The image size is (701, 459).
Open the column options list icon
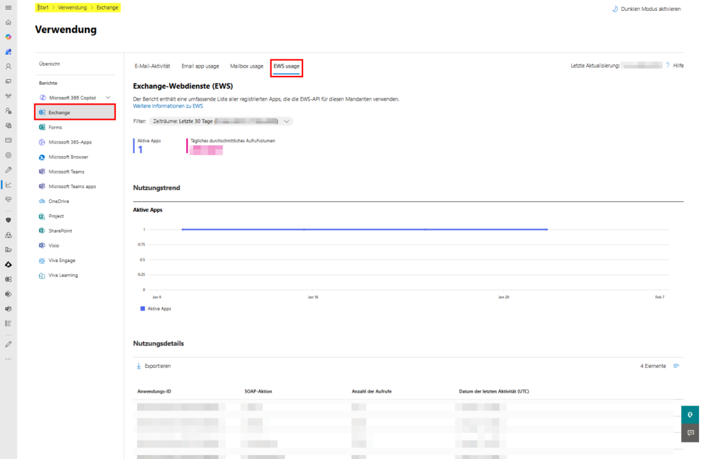(x=676, y=366)
